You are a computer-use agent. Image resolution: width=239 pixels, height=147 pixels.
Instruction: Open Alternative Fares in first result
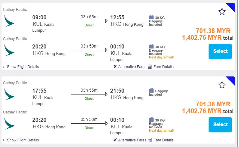click(132, 67)
